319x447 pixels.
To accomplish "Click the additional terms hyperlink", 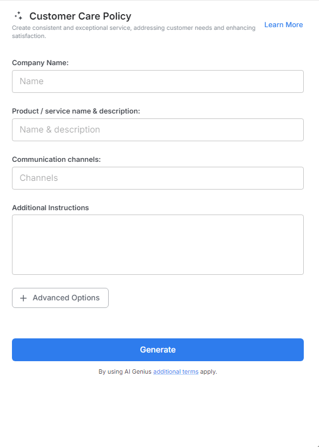I will pos(175,372).
